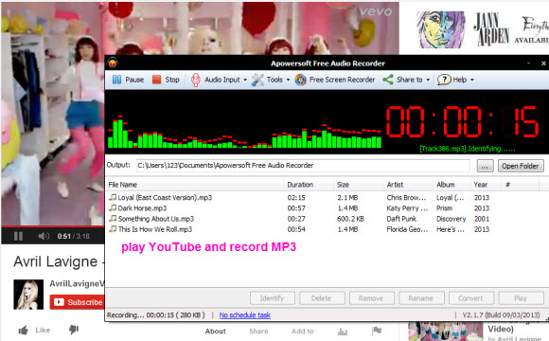549x341 pixels.
Task: Click the Daft Punk artist cell
Action: coord(401,219)
